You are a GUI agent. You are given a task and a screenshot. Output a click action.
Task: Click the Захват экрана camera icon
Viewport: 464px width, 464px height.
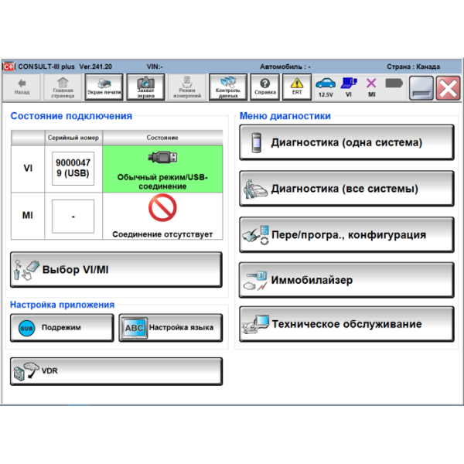pos(145,87)
